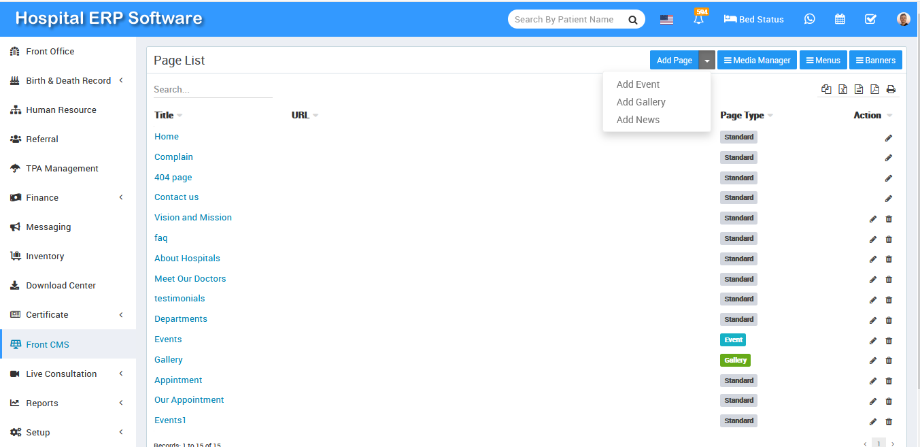Click the print icon above the table
This screenshot has height=447, width=920.
click(x=891, y=89)
